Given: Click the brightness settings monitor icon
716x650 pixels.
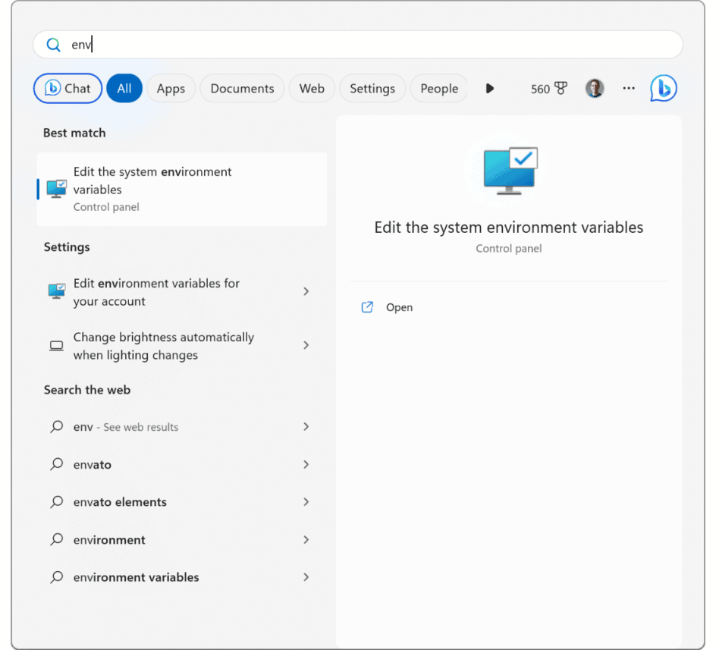Looking at the screenshot, I should [x=56, y=345].
